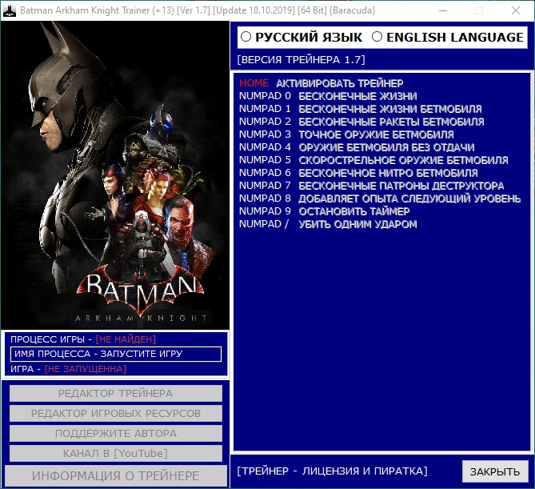Close the trainer window with X
Image resolution: width=535 pixels, height=489 pixels.
(x=516, y=10)
